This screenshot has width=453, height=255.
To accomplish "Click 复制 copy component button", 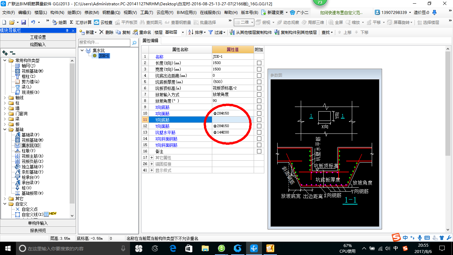I will point(123,32).
